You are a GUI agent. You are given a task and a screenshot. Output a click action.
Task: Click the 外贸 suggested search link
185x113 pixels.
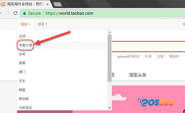pyautogui.click(x=148, y=57)
